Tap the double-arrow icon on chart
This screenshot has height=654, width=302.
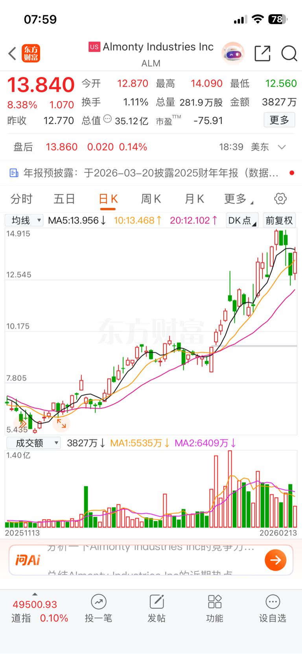(x=22, y=424)
